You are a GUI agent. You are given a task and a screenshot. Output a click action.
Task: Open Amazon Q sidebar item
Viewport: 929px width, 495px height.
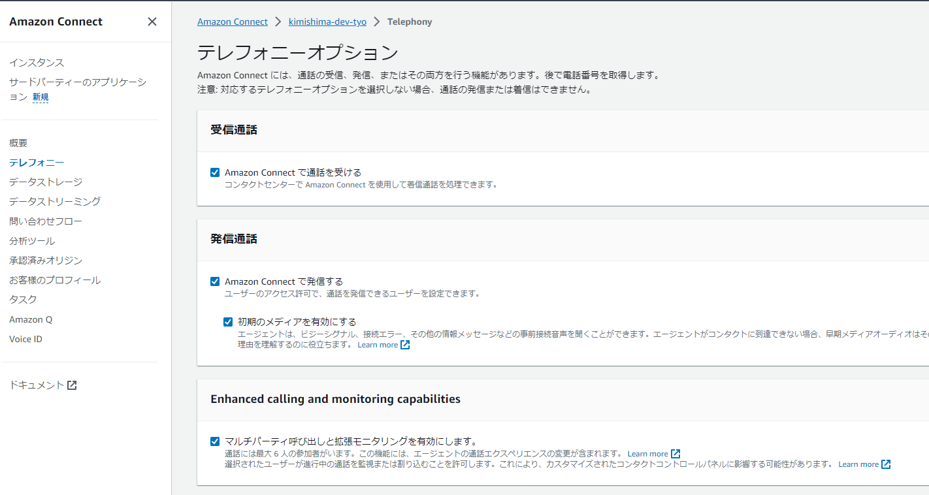(31, 319)
